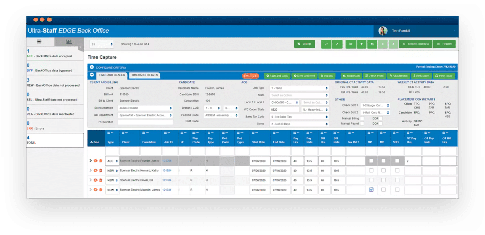Open the Sales Tax Code dropdown
This screenshot has width=485, height=235.
[x=299, y=117]
